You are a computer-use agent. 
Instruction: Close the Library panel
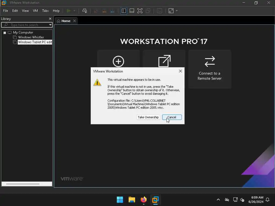click(x=50, y=19)
